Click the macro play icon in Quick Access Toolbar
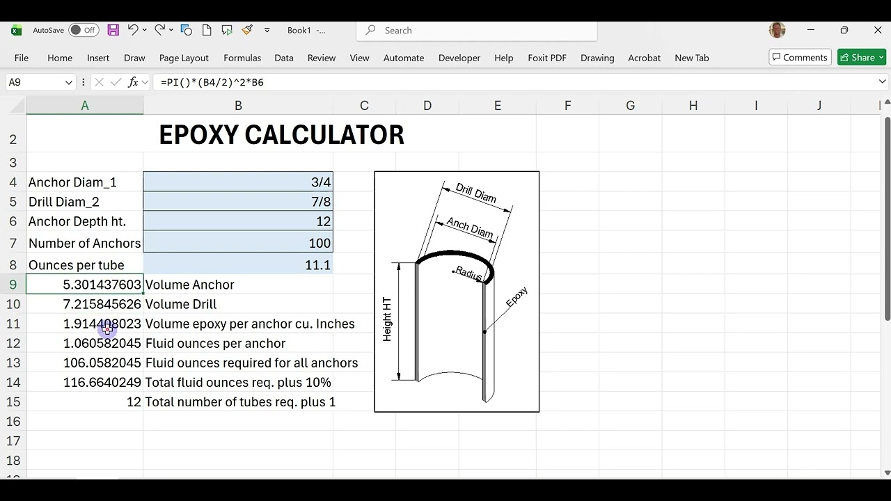891x501 pixels. click(x=227, y=30)
